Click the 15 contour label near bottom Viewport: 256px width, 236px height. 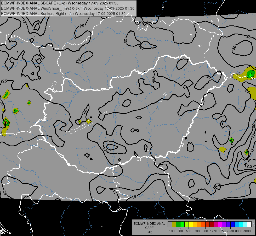[134, 197]
